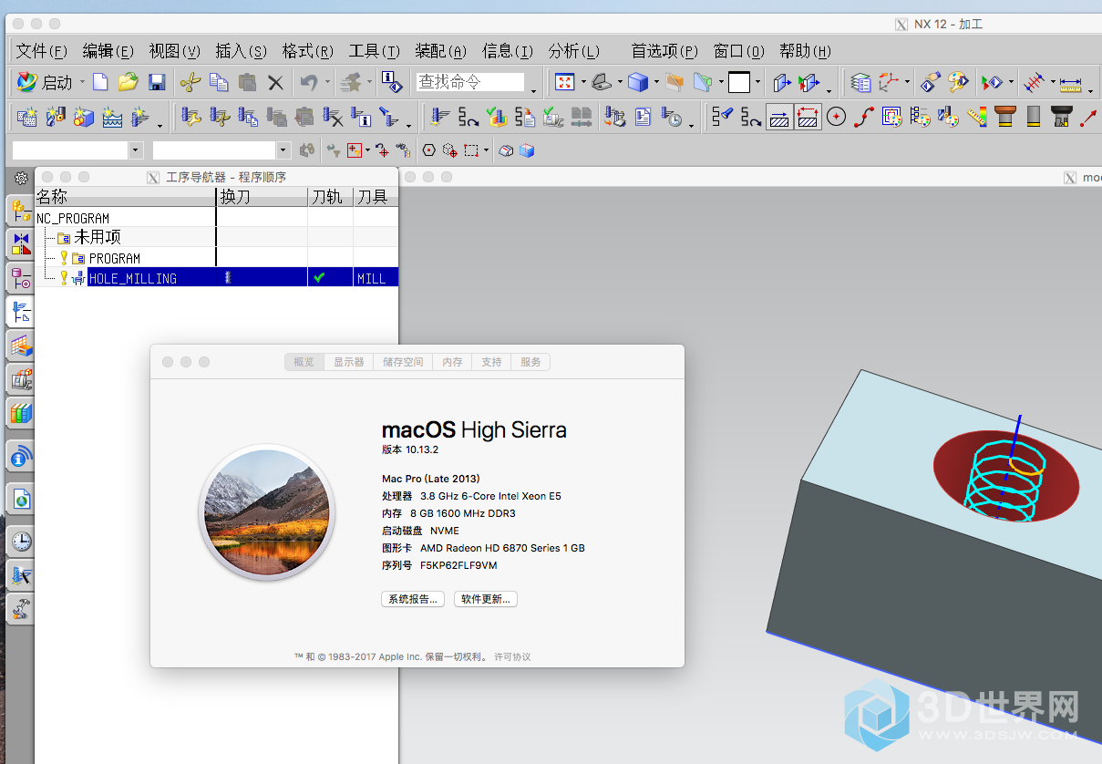The image size is (1102, 764).
Task: Open the 编辑(E) menu
Action: [x=108, y=51]
